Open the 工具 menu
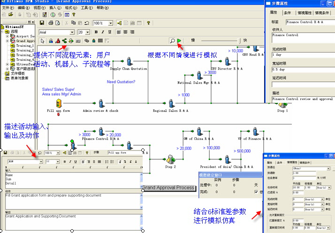Viewport: 335px width, 233px height. point(85,8)
